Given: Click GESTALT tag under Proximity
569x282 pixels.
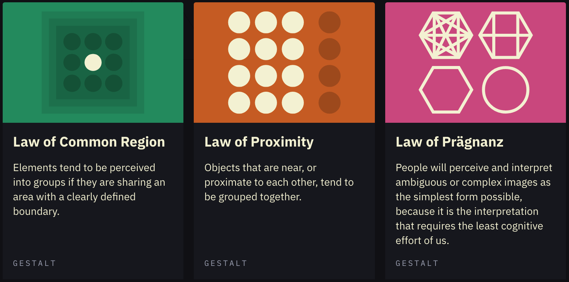Looking at the screenshot, I should tap(226, 263).
